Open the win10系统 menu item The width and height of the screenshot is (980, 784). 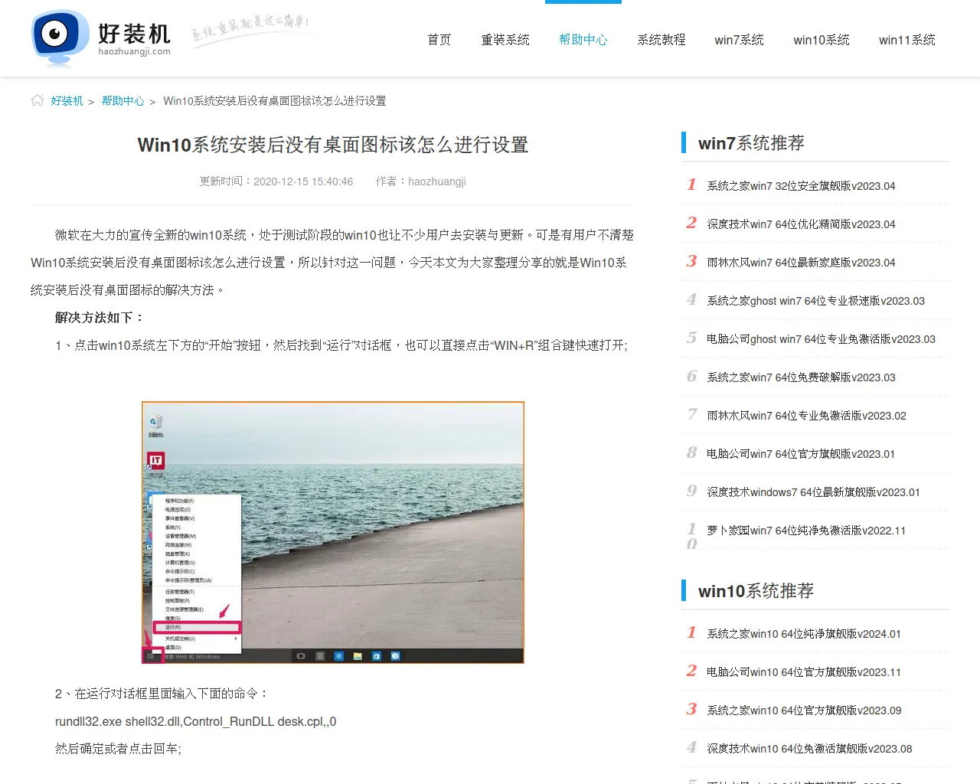click(821, 40)
